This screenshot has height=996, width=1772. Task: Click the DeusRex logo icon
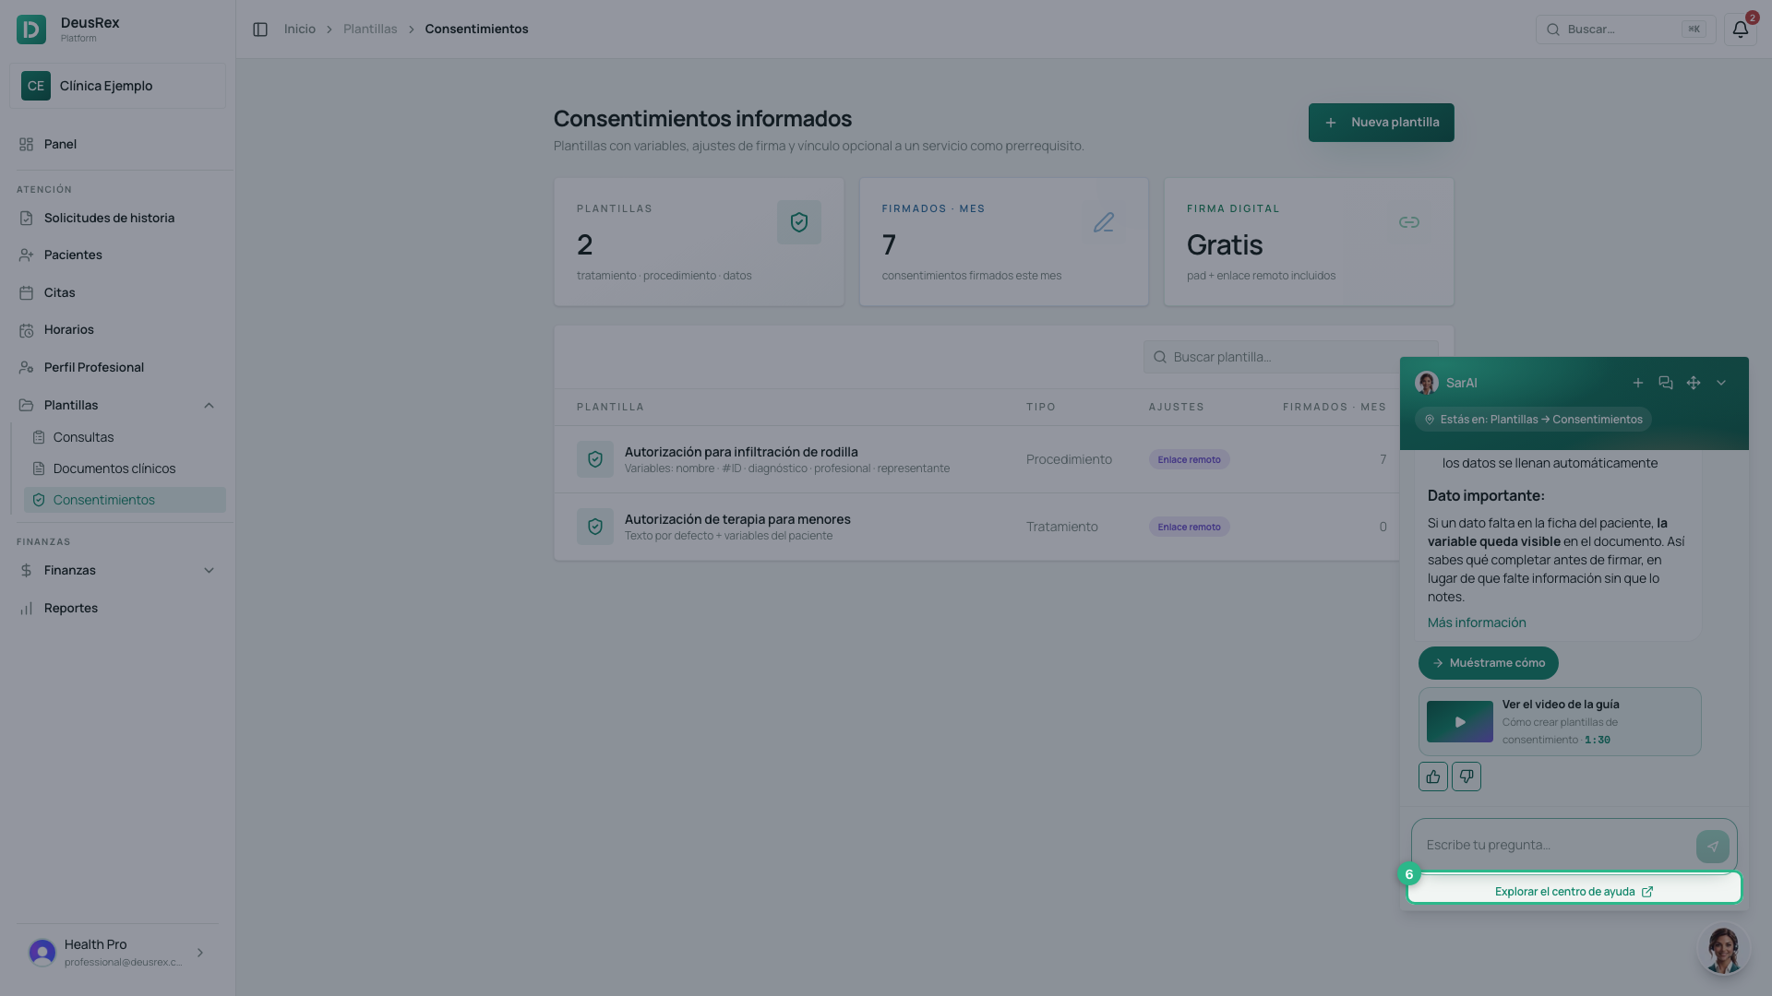[x=31, y=30]
